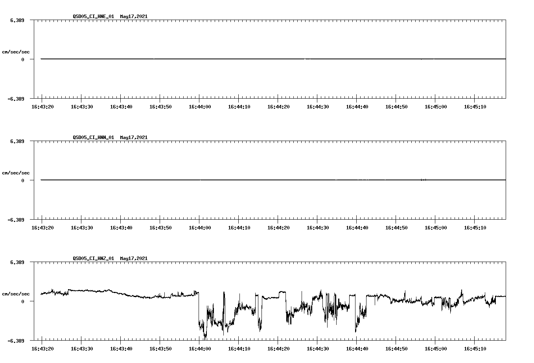This screenshot has width=534, height=363.
Task: Click the zero amplitude label on HNN plot
Action: 22,181
